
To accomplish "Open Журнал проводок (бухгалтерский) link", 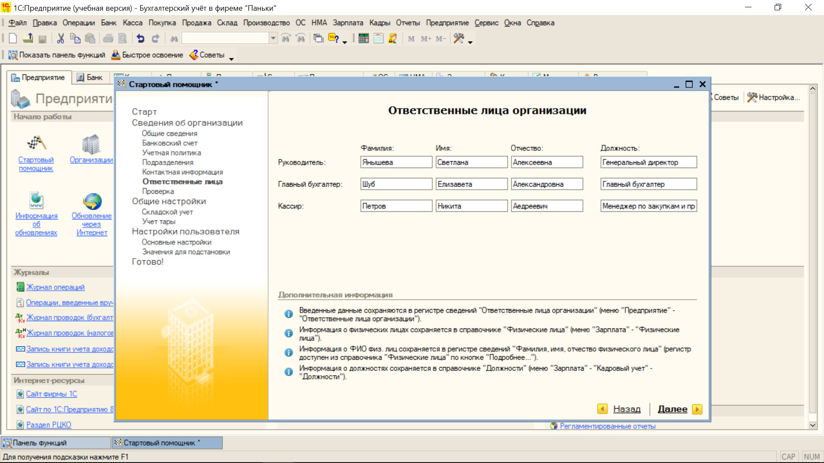I will pyautogui.click(x=70, y=318).
